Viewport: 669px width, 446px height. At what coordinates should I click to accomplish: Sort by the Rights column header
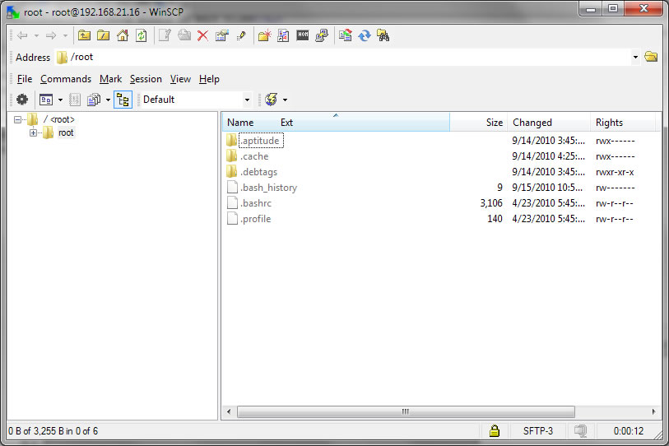(623, 123)
